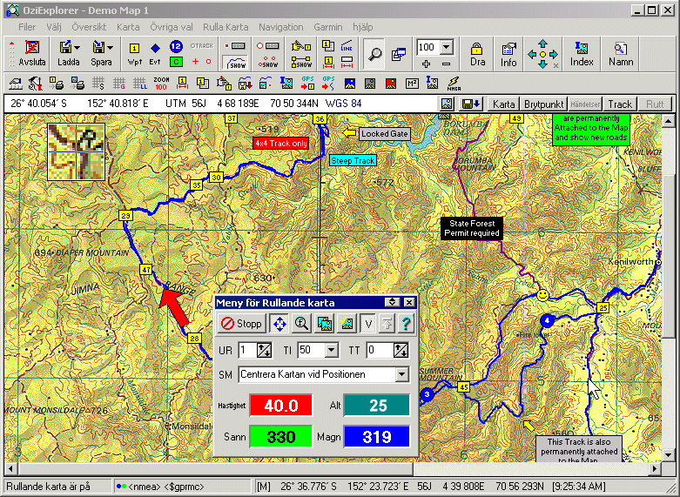Open the Filer menu
The image size is (680, 497).
[27, 27]
